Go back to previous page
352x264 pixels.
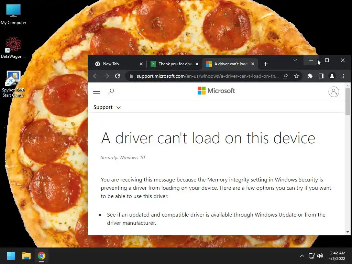[96, 76]
